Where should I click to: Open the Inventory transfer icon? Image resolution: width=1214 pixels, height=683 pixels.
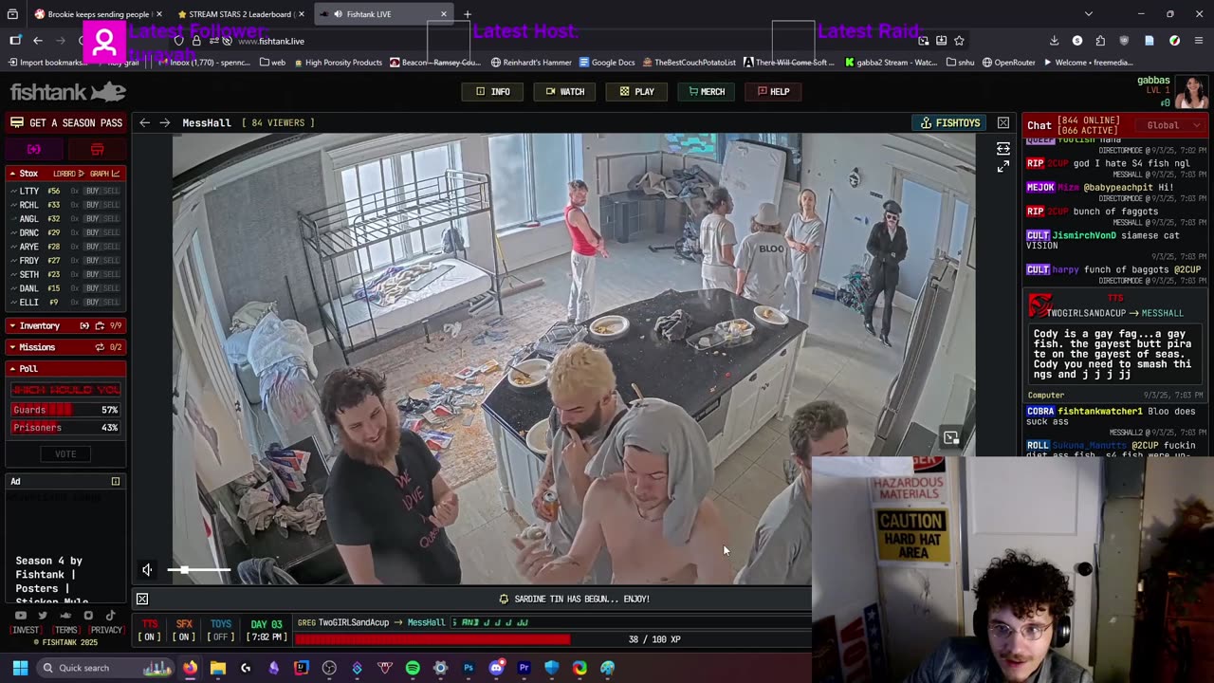84,325
